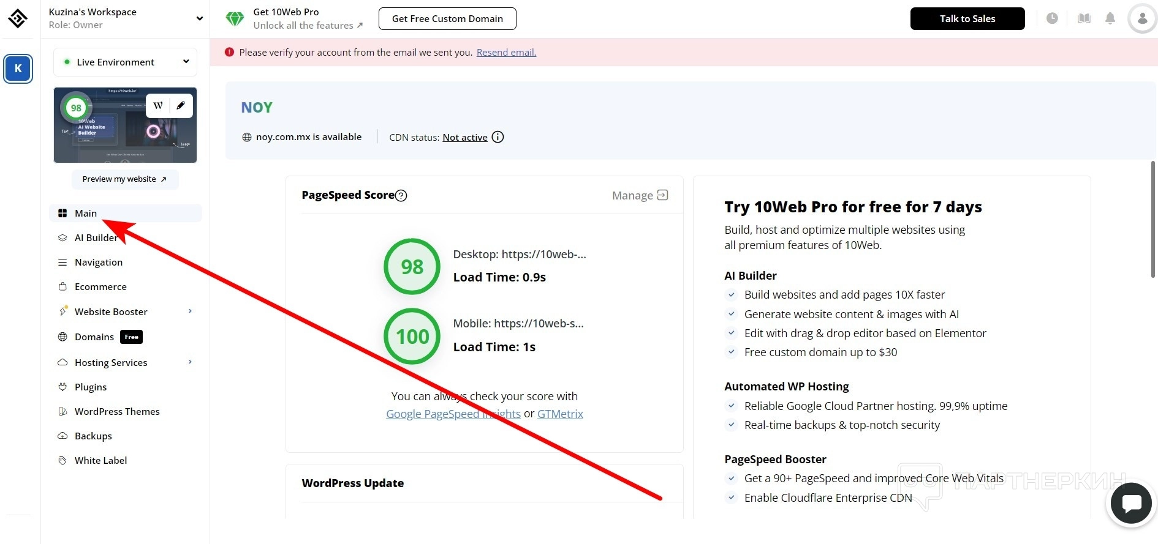Click Get Free Custom Domain button
This screenshot has height=544, width=1158.
click(x=447, y=18)
